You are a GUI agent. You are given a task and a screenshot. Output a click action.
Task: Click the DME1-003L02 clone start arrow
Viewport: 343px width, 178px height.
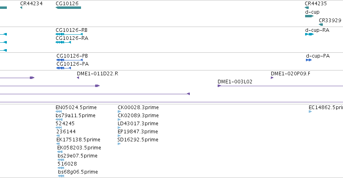pyautogui.click(x=219, y=86)
